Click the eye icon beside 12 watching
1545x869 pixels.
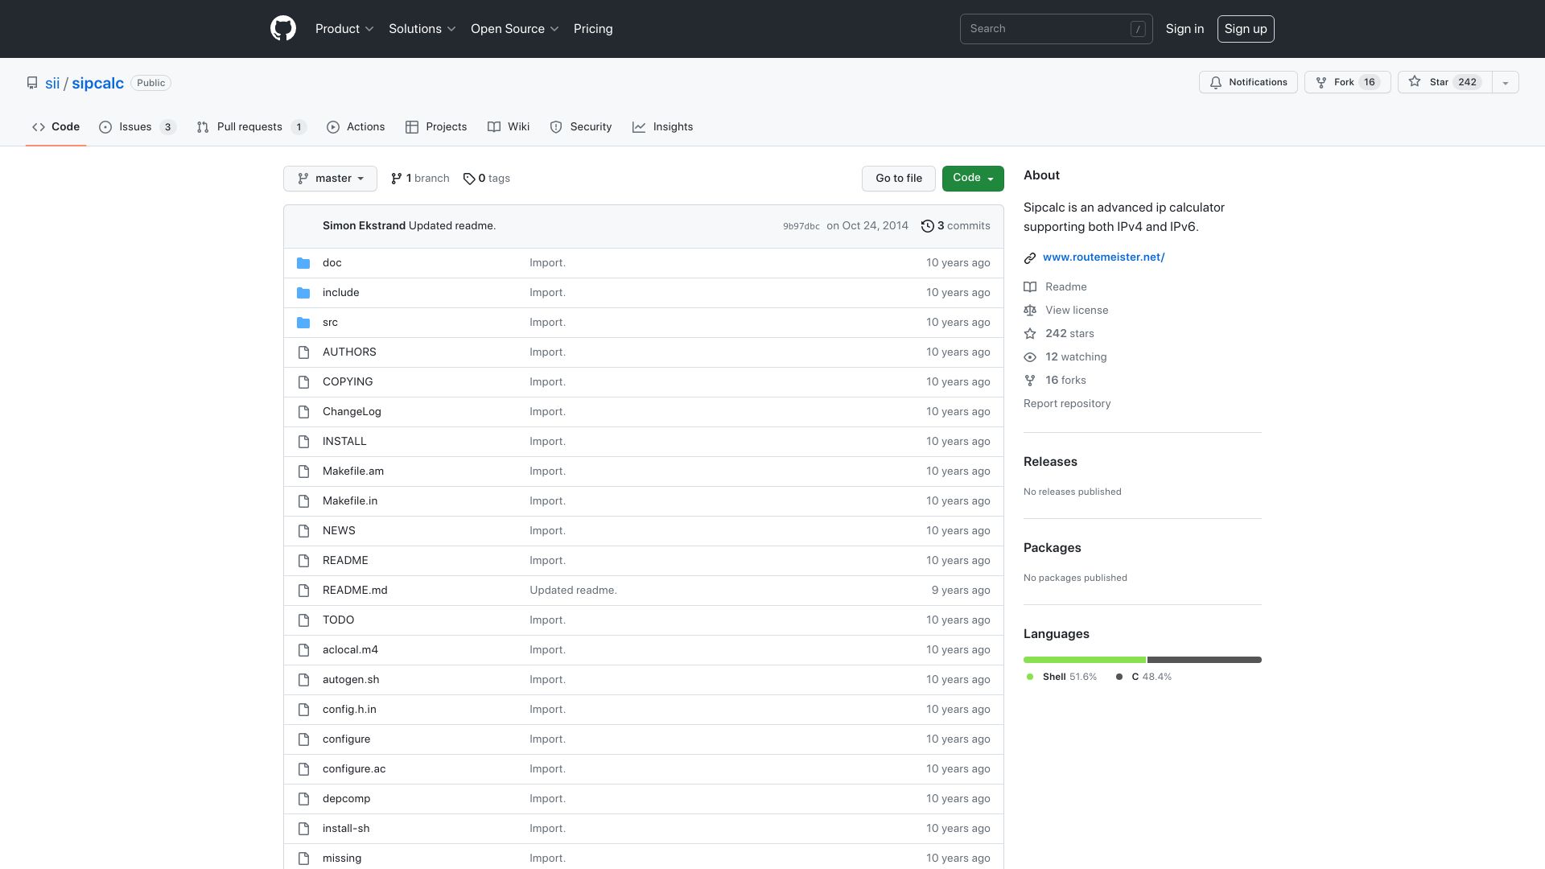point(1030,357)
